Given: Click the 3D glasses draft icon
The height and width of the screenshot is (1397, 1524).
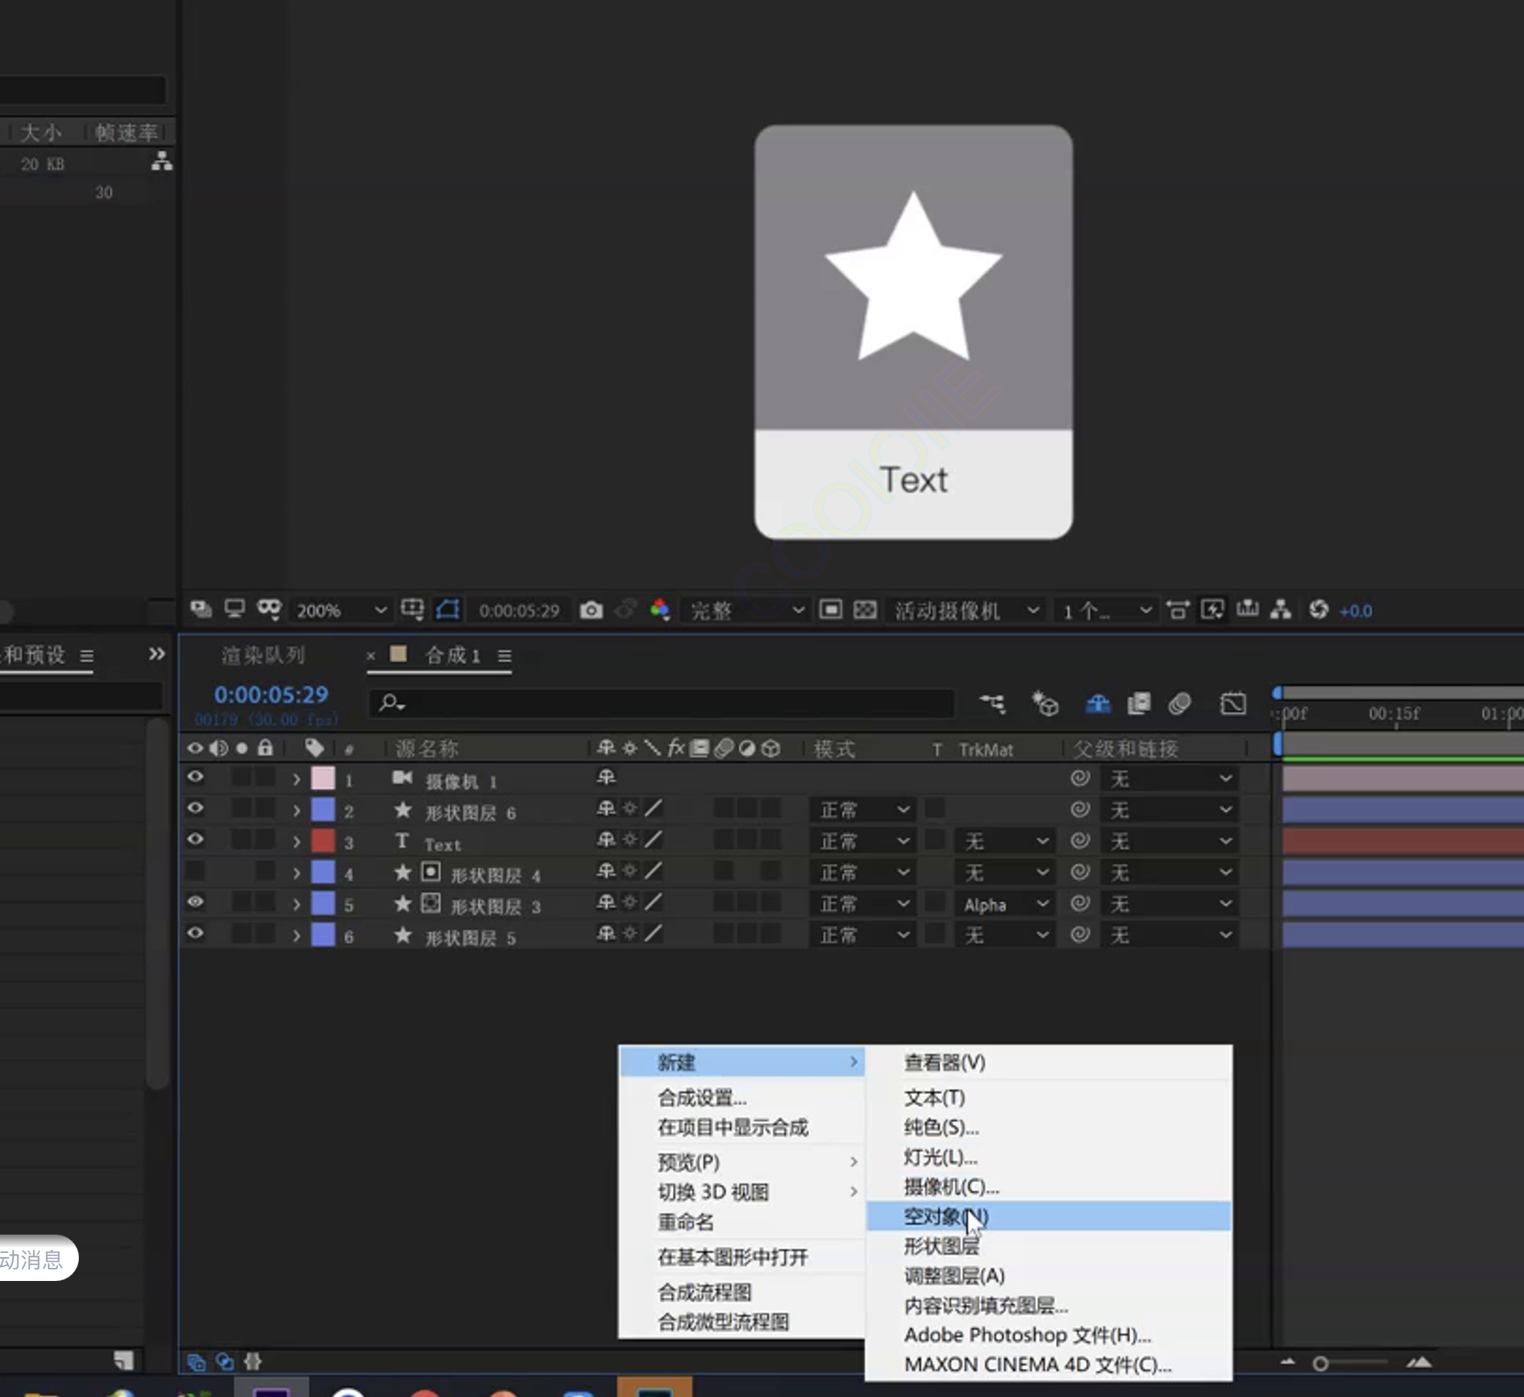Looking at the screenshot, I should (x=269, y=610).
